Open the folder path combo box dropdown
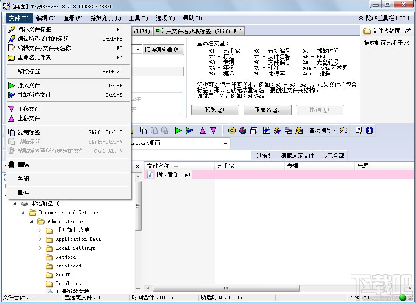The width and height of the screenshot is (416, 303). [x=225, y=143]
